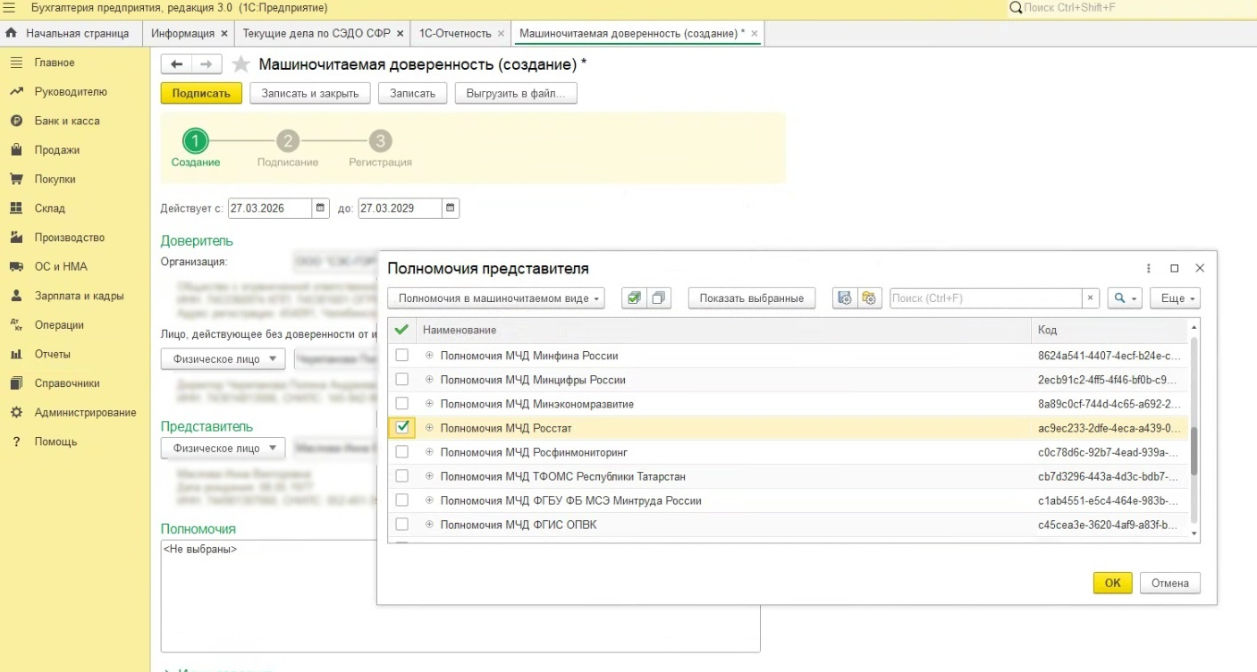
Task: Close the Информация tab
Action: [224, 33]
